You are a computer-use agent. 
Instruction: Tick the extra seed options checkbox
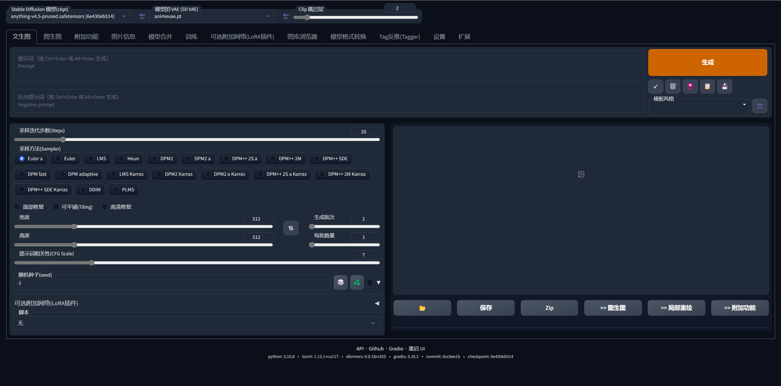[x=370, y=283]
